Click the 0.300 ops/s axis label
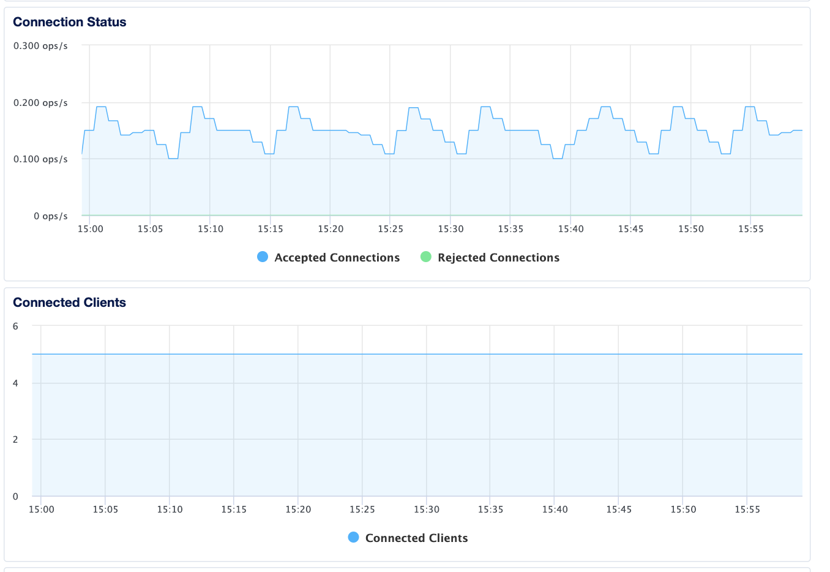Image resolution: width=830 pixels, height=572 pixels. [40, 46]
